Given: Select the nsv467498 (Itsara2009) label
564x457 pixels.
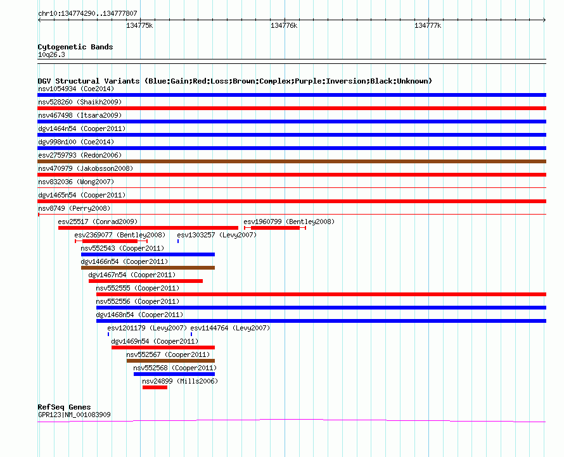Looking at the screenshot, I should click(x=80, y=115).
